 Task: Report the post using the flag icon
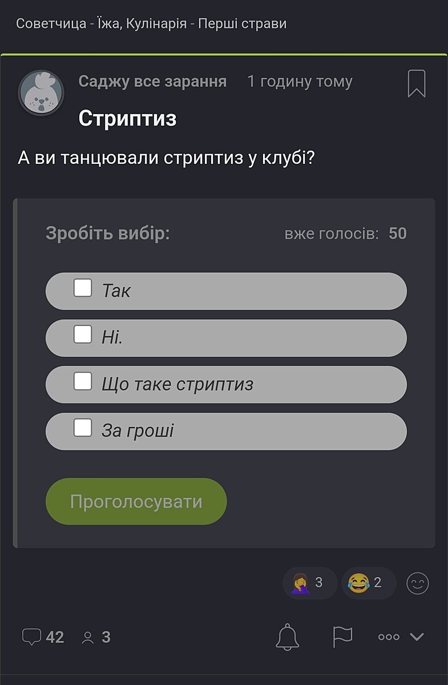pos(342,636)
